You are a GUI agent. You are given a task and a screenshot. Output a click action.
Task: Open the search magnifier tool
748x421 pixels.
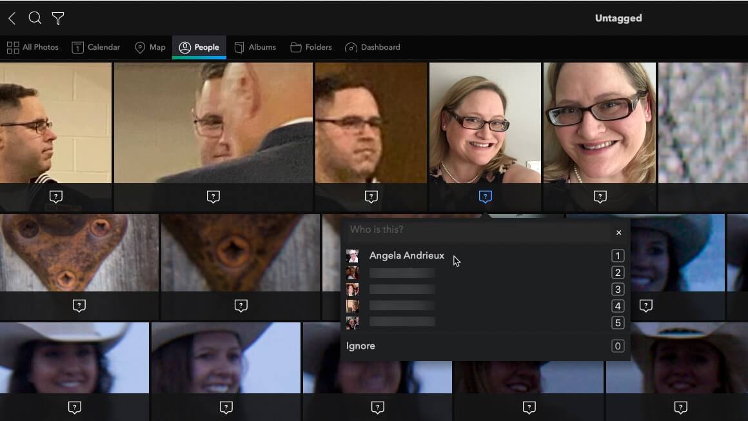coord(35,19)
